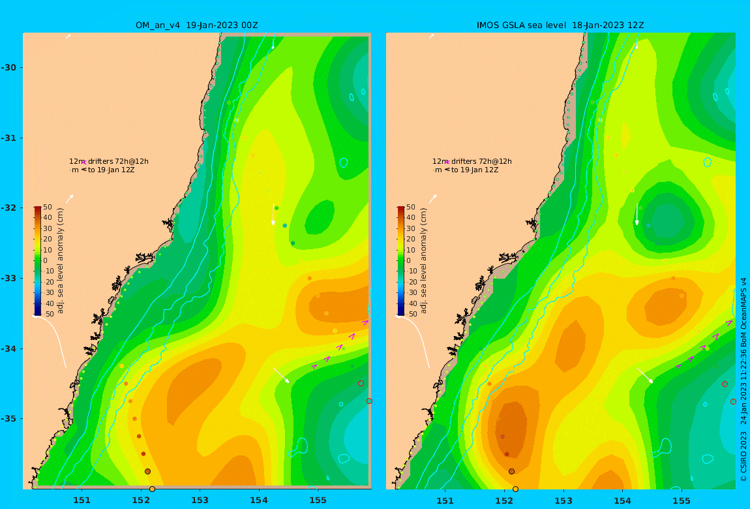Image resolution: width=750 pixels, height=509 pixels.
Task: Click the -35 latitude axis label
Action: [x=8, y=419]
